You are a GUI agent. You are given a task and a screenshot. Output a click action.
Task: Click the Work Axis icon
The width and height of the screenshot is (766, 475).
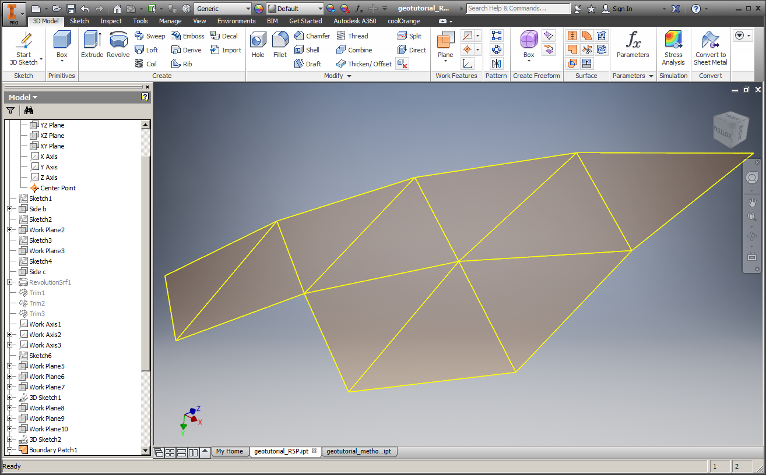(468, 36)
